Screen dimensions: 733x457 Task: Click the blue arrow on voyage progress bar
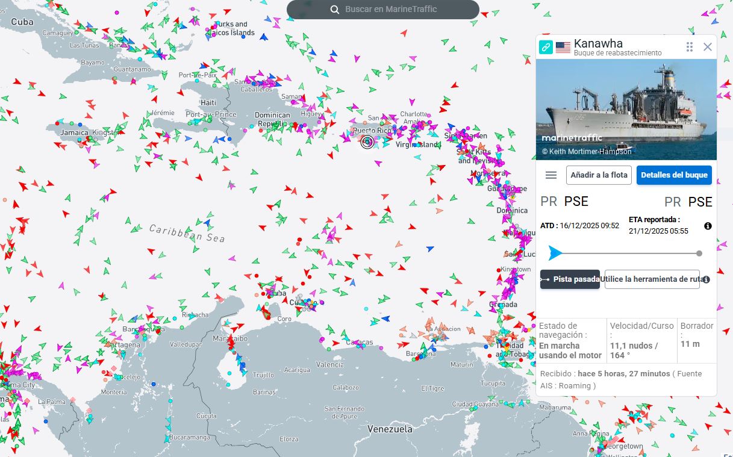(x=555, y=253)
